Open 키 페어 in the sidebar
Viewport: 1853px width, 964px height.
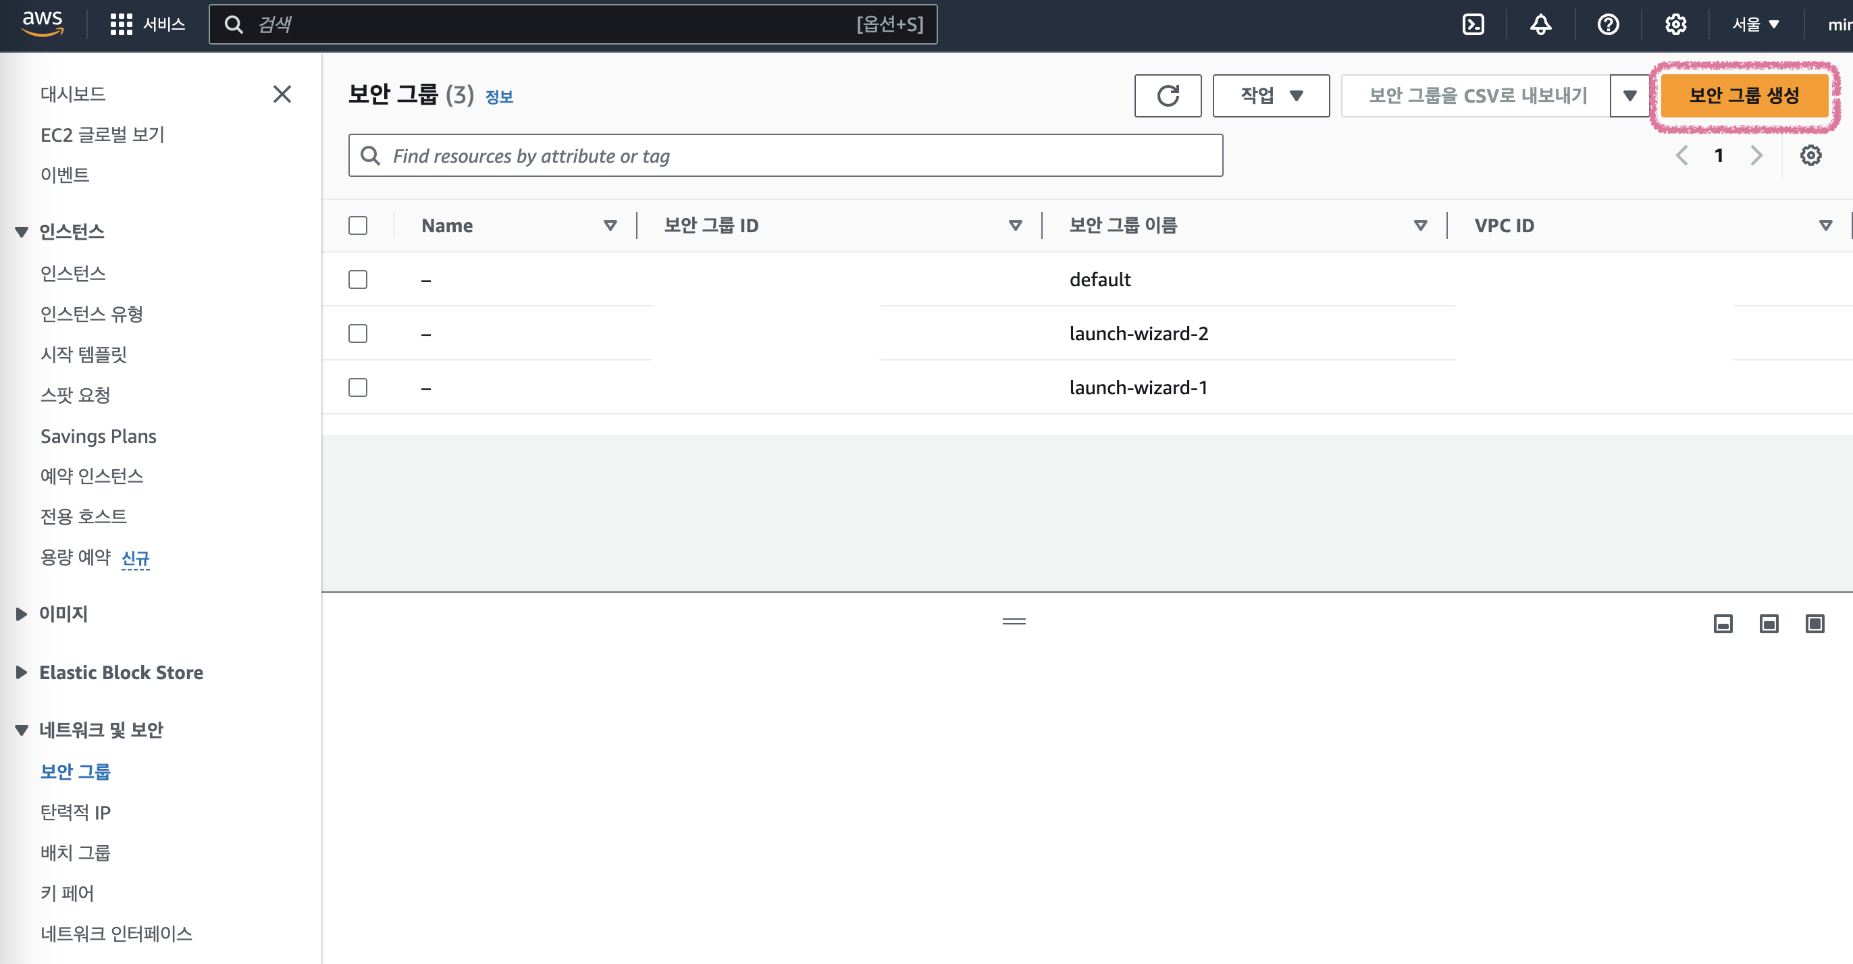pyautogui.click(x=68, y=893)
